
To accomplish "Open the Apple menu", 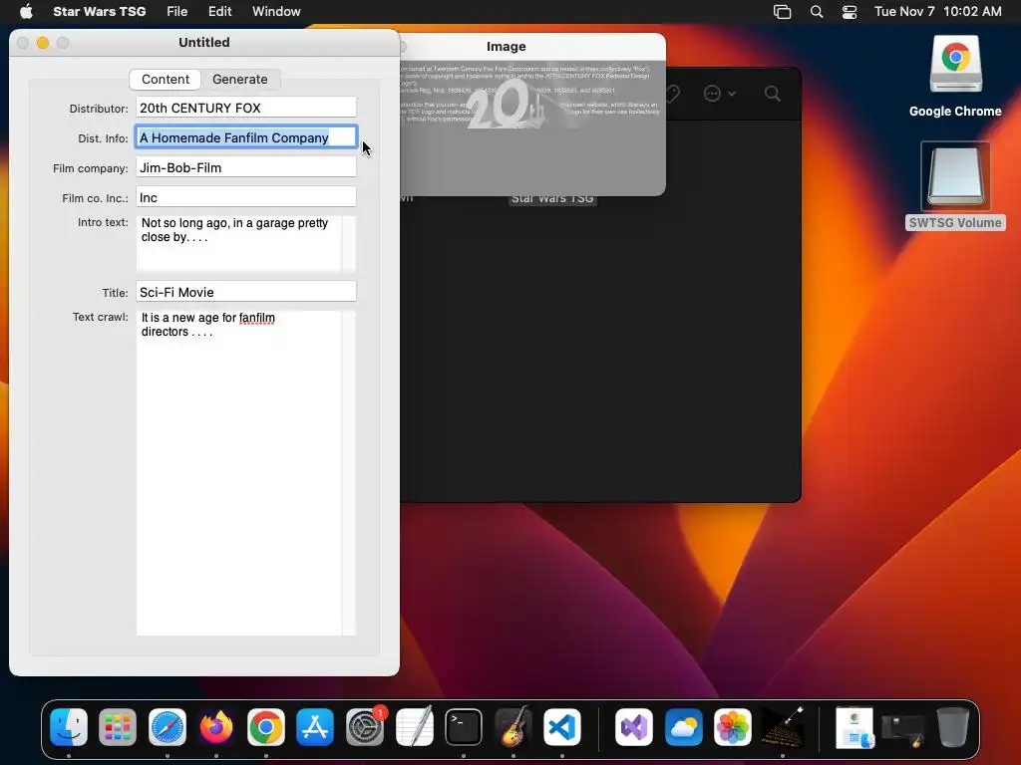I will pos(26,11).
